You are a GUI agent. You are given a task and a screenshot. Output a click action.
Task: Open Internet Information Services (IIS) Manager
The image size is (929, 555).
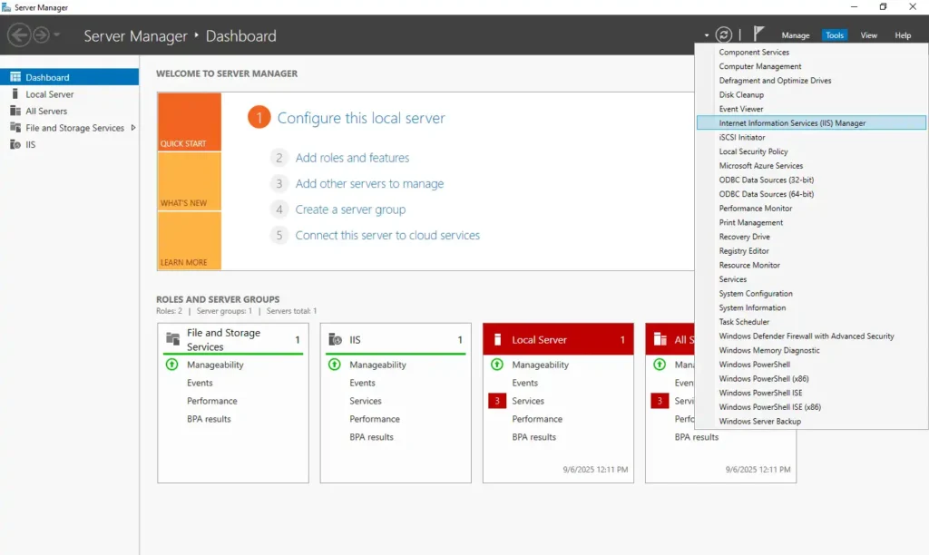coord(811,122)
